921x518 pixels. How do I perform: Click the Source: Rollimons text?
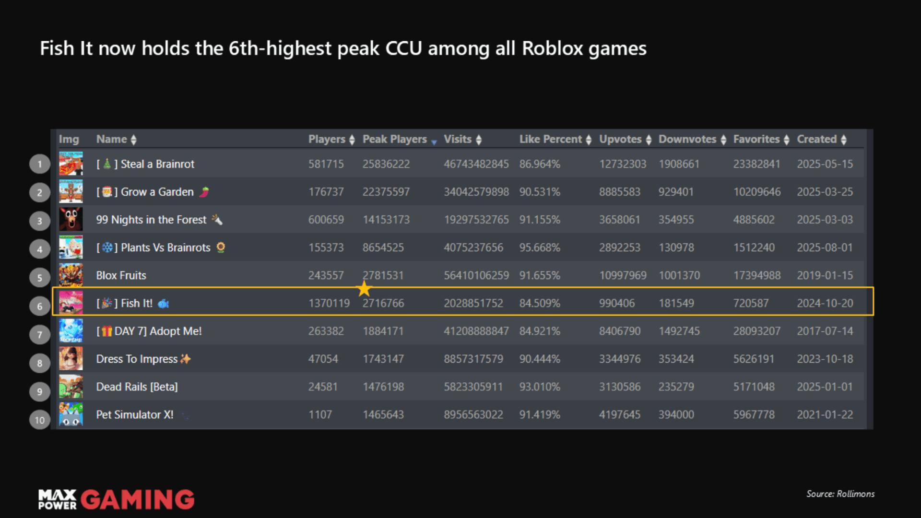(840, 494)
